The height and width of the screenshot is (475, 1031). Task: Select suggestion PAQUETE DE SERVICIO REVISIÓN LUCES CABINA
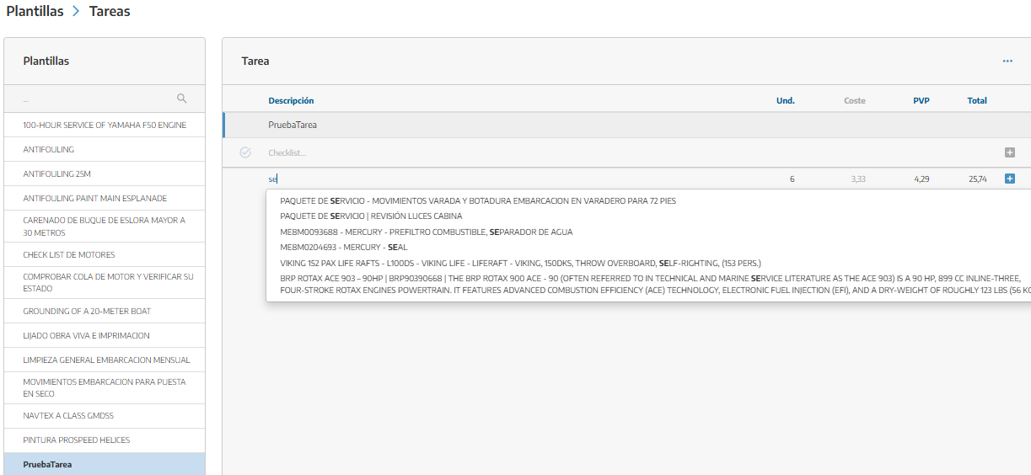tap(371, 216)
